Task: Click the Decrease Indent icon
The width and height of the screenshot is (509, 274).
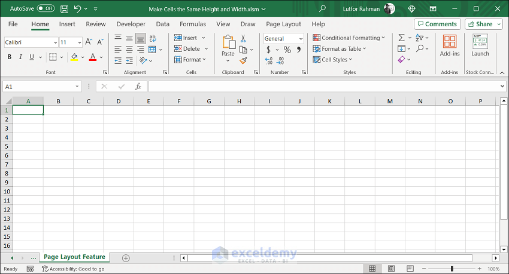Action: pyautogui.click(x=118, y=60)
